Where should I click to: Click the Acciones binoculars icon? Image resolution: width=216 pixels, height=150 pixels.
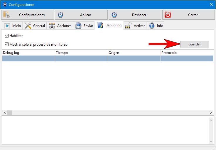tap(52, 26)
